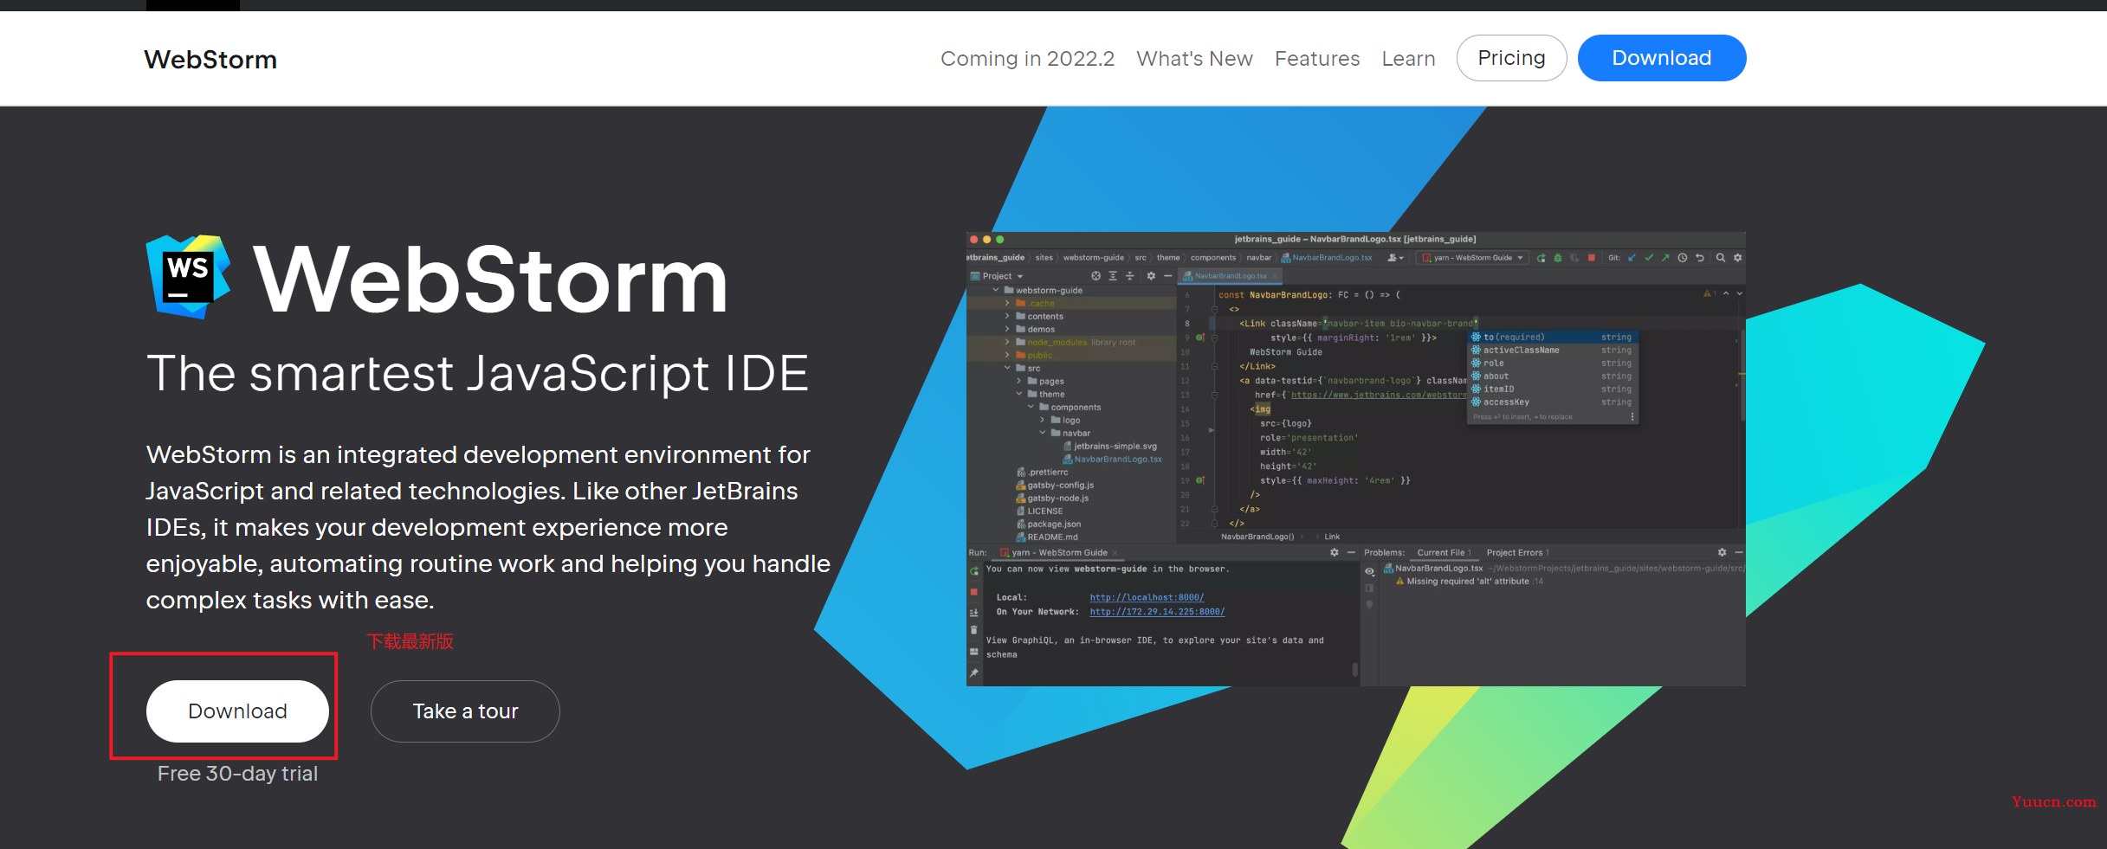Go to the What's New page
This screenshot has height=849, width=2107.
tap(1194, 59)
